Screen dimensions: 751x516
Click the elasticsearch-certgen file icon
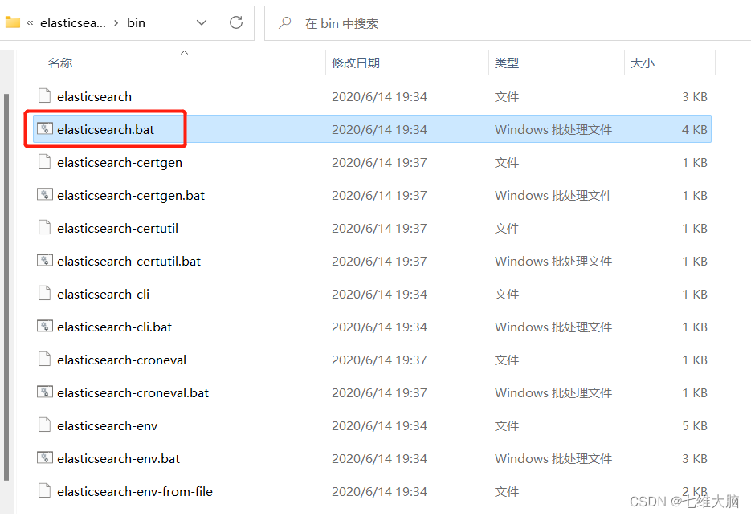pos(44,162)
